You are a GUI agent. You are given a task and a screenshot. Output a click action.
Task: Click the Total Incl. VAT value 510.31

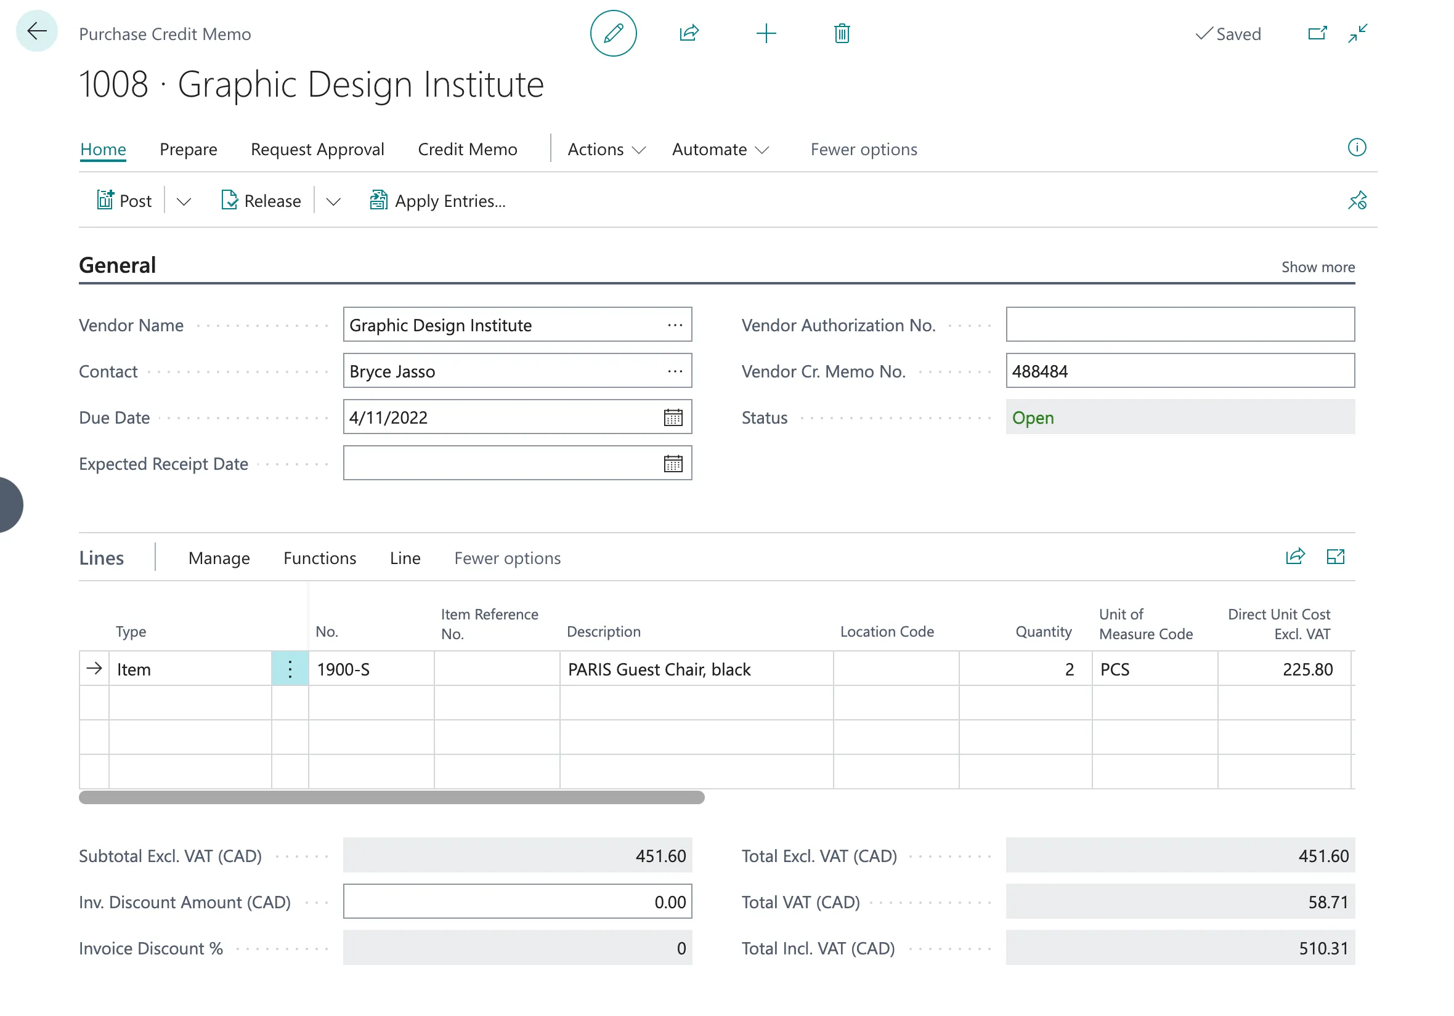[1180, 948]
